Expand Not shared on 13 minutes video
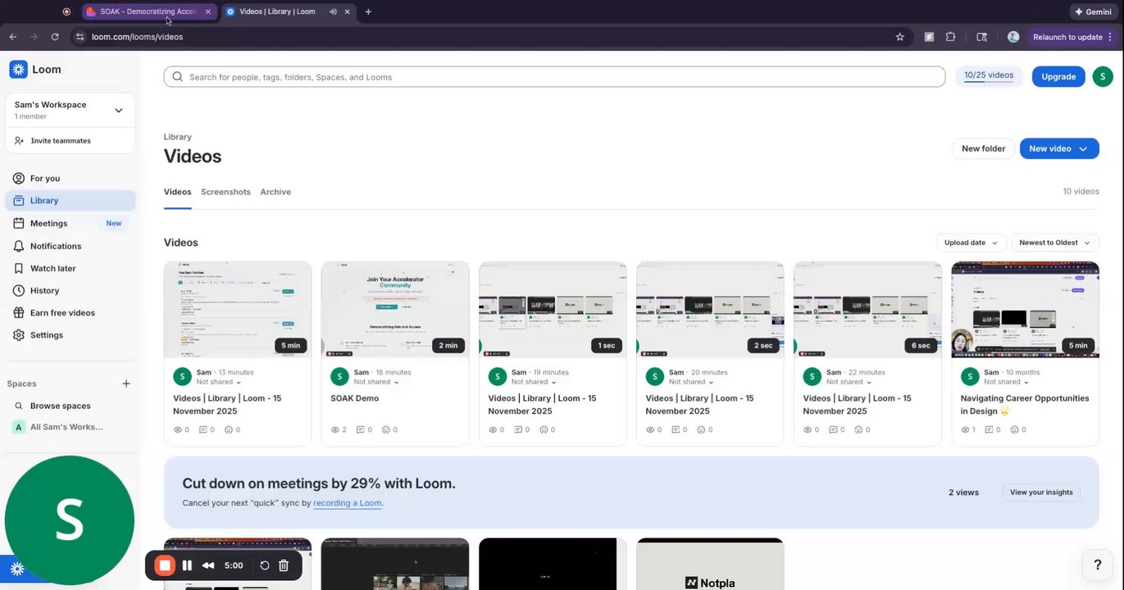Viewport: 1124px width, 590px height. coord(219,382)
